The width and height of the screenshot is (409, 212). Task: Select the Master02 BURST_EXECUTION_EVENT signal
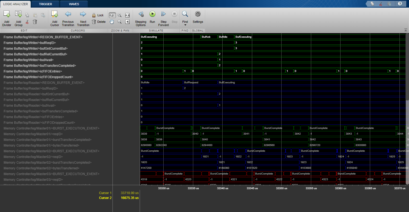[x=52, y=151]
